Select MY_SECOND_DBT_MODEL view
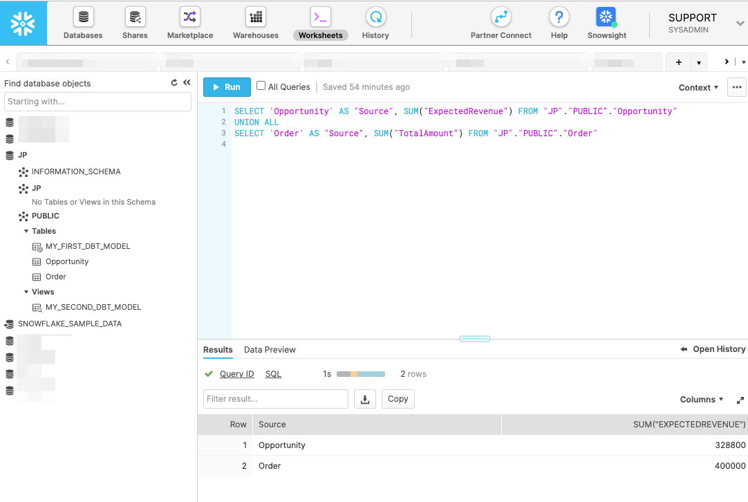 coord(93,307)
